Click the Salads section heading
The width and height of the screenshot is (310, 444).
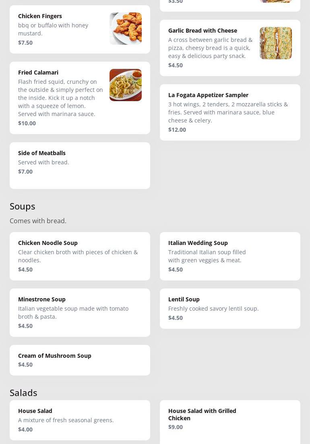click(23, 393)
